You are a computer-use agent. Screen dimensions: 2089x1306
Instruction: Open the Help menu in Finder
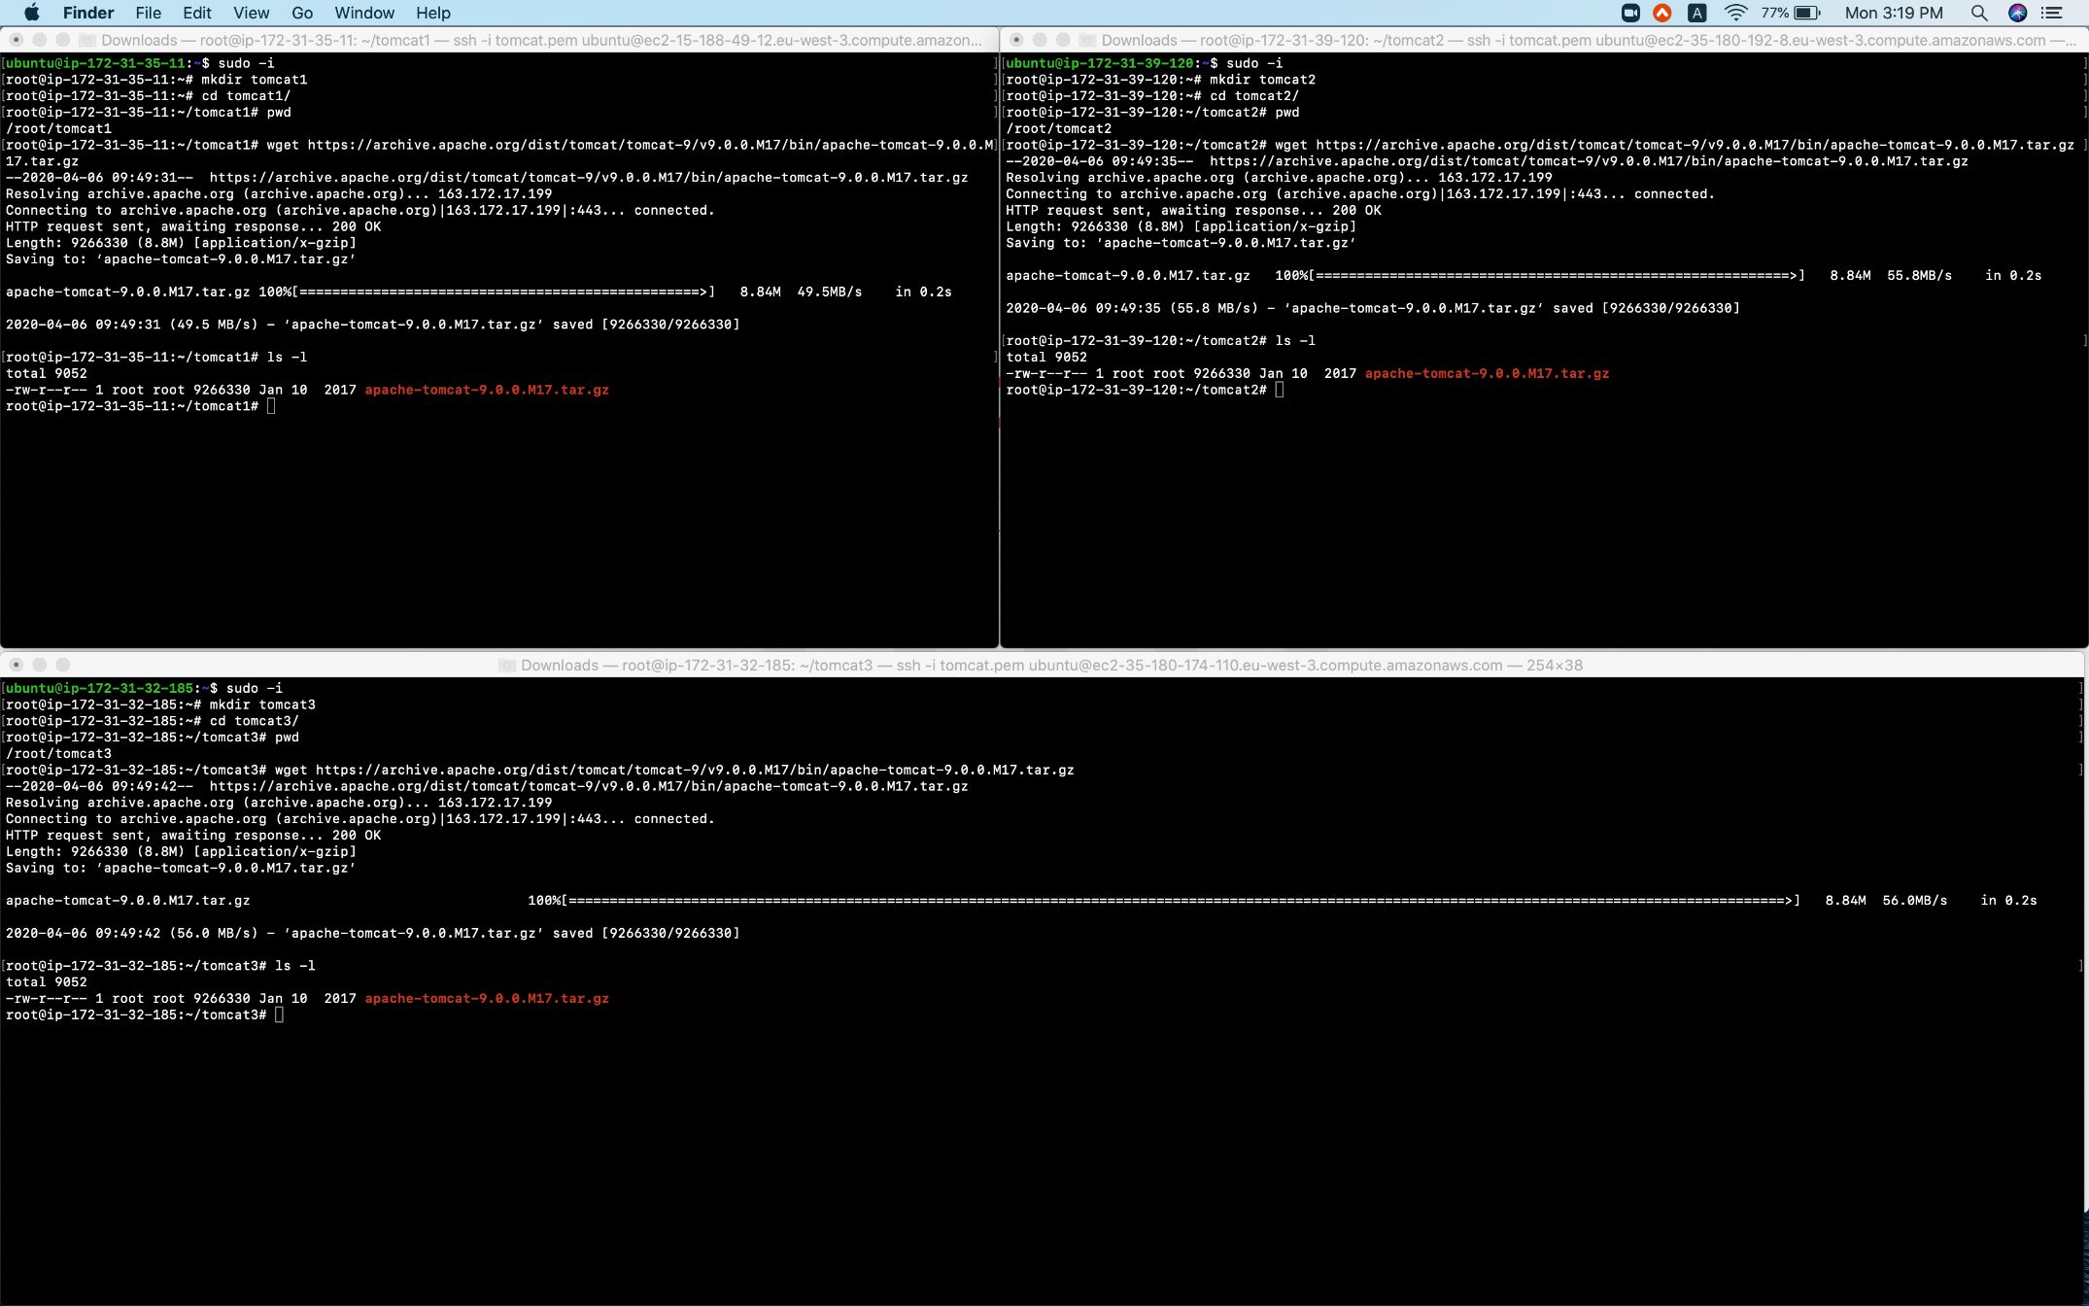[433, 14]
